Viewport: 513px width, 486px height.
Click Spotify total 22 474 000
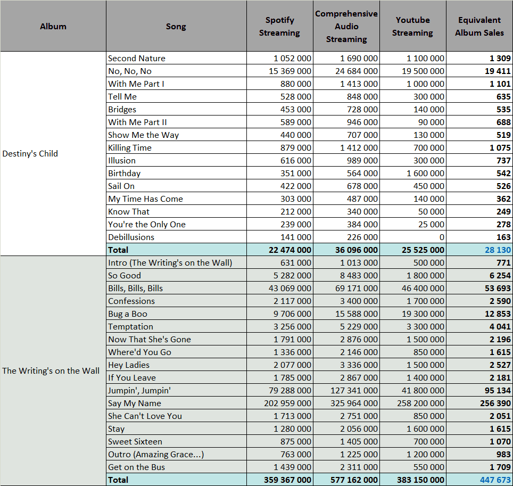[280, 249]
